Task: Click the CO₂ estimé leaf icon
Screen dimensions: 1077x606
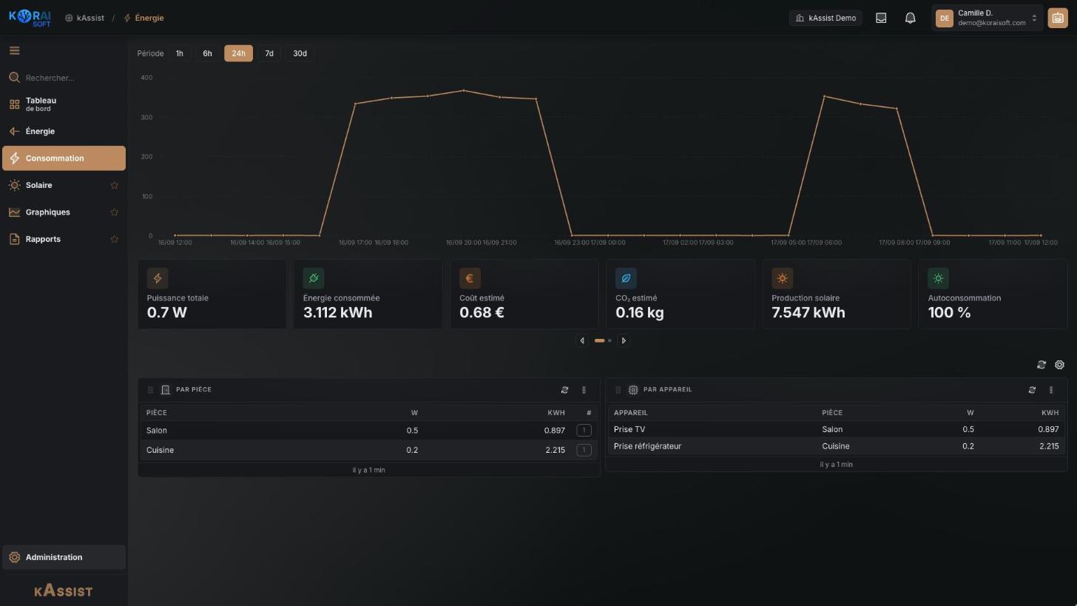Action: click(x=626, y=278)
